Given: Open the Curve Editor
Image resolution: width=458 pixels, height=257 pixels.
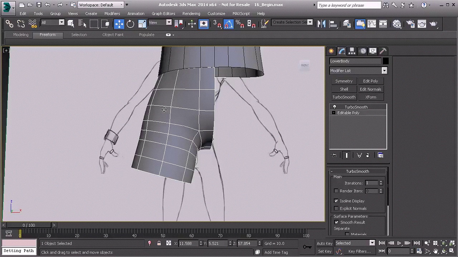Looking at the screenshot, I should pyautogui.click(x=372, y=24).
